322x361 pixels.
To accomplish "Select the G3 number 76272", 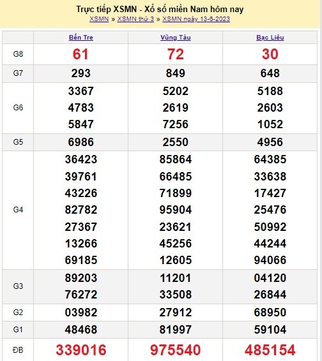I will tap(80, 295).
